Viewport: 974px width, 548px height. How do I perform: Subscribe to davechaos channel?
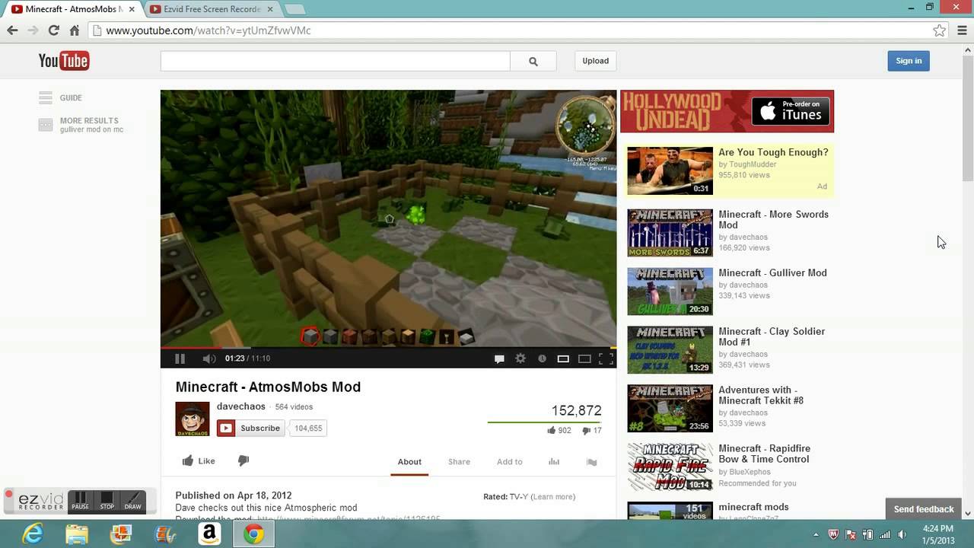tap(251, 428)
